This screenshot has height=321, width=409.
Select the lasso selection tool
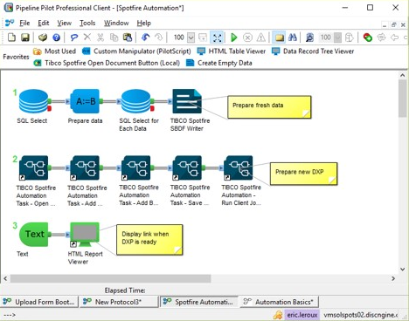pos(74,38)
